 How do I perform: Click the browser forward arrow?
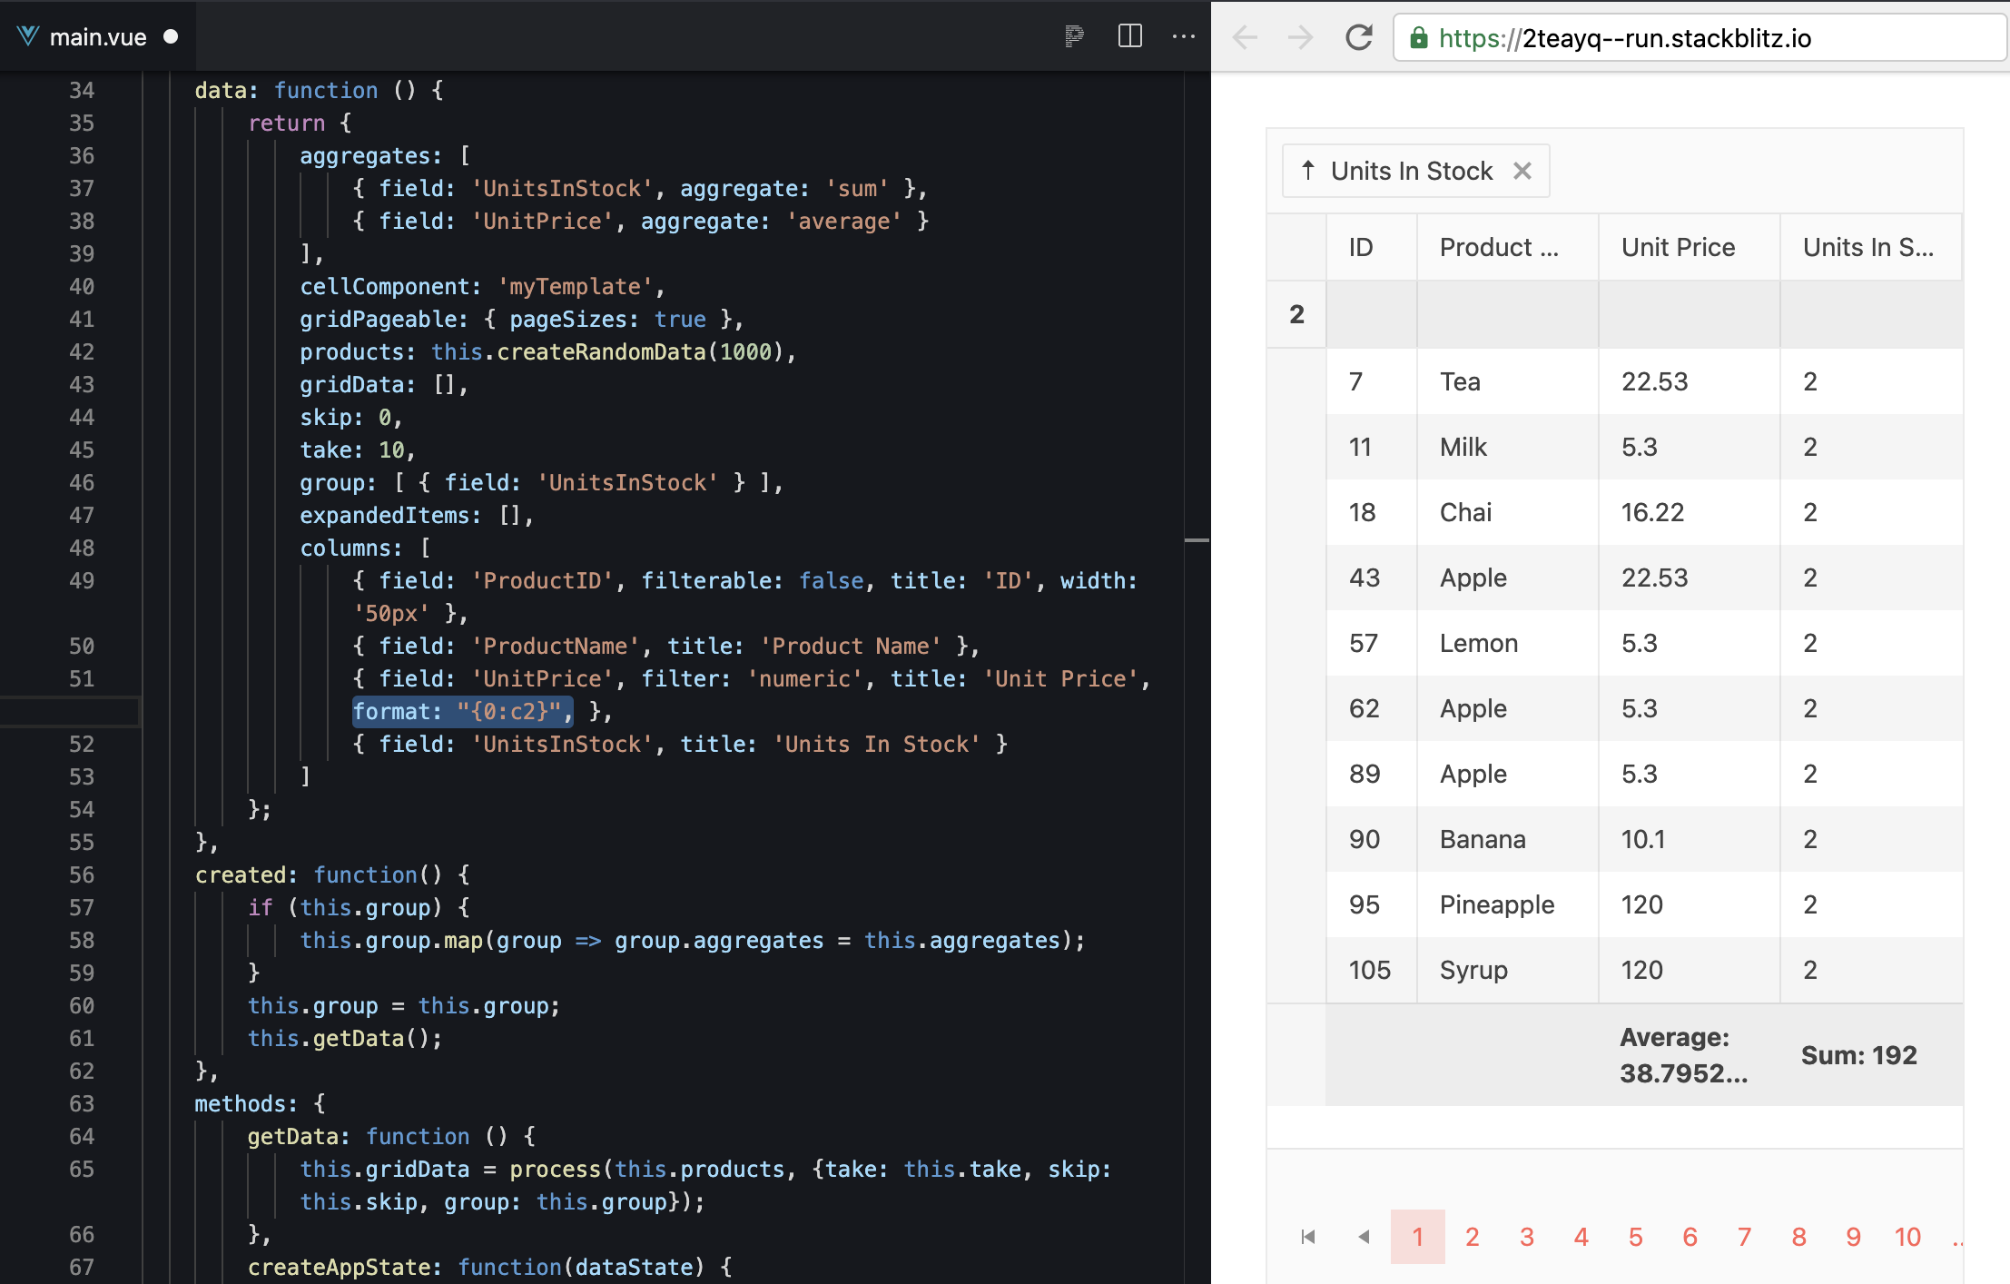coord(1301,37)
